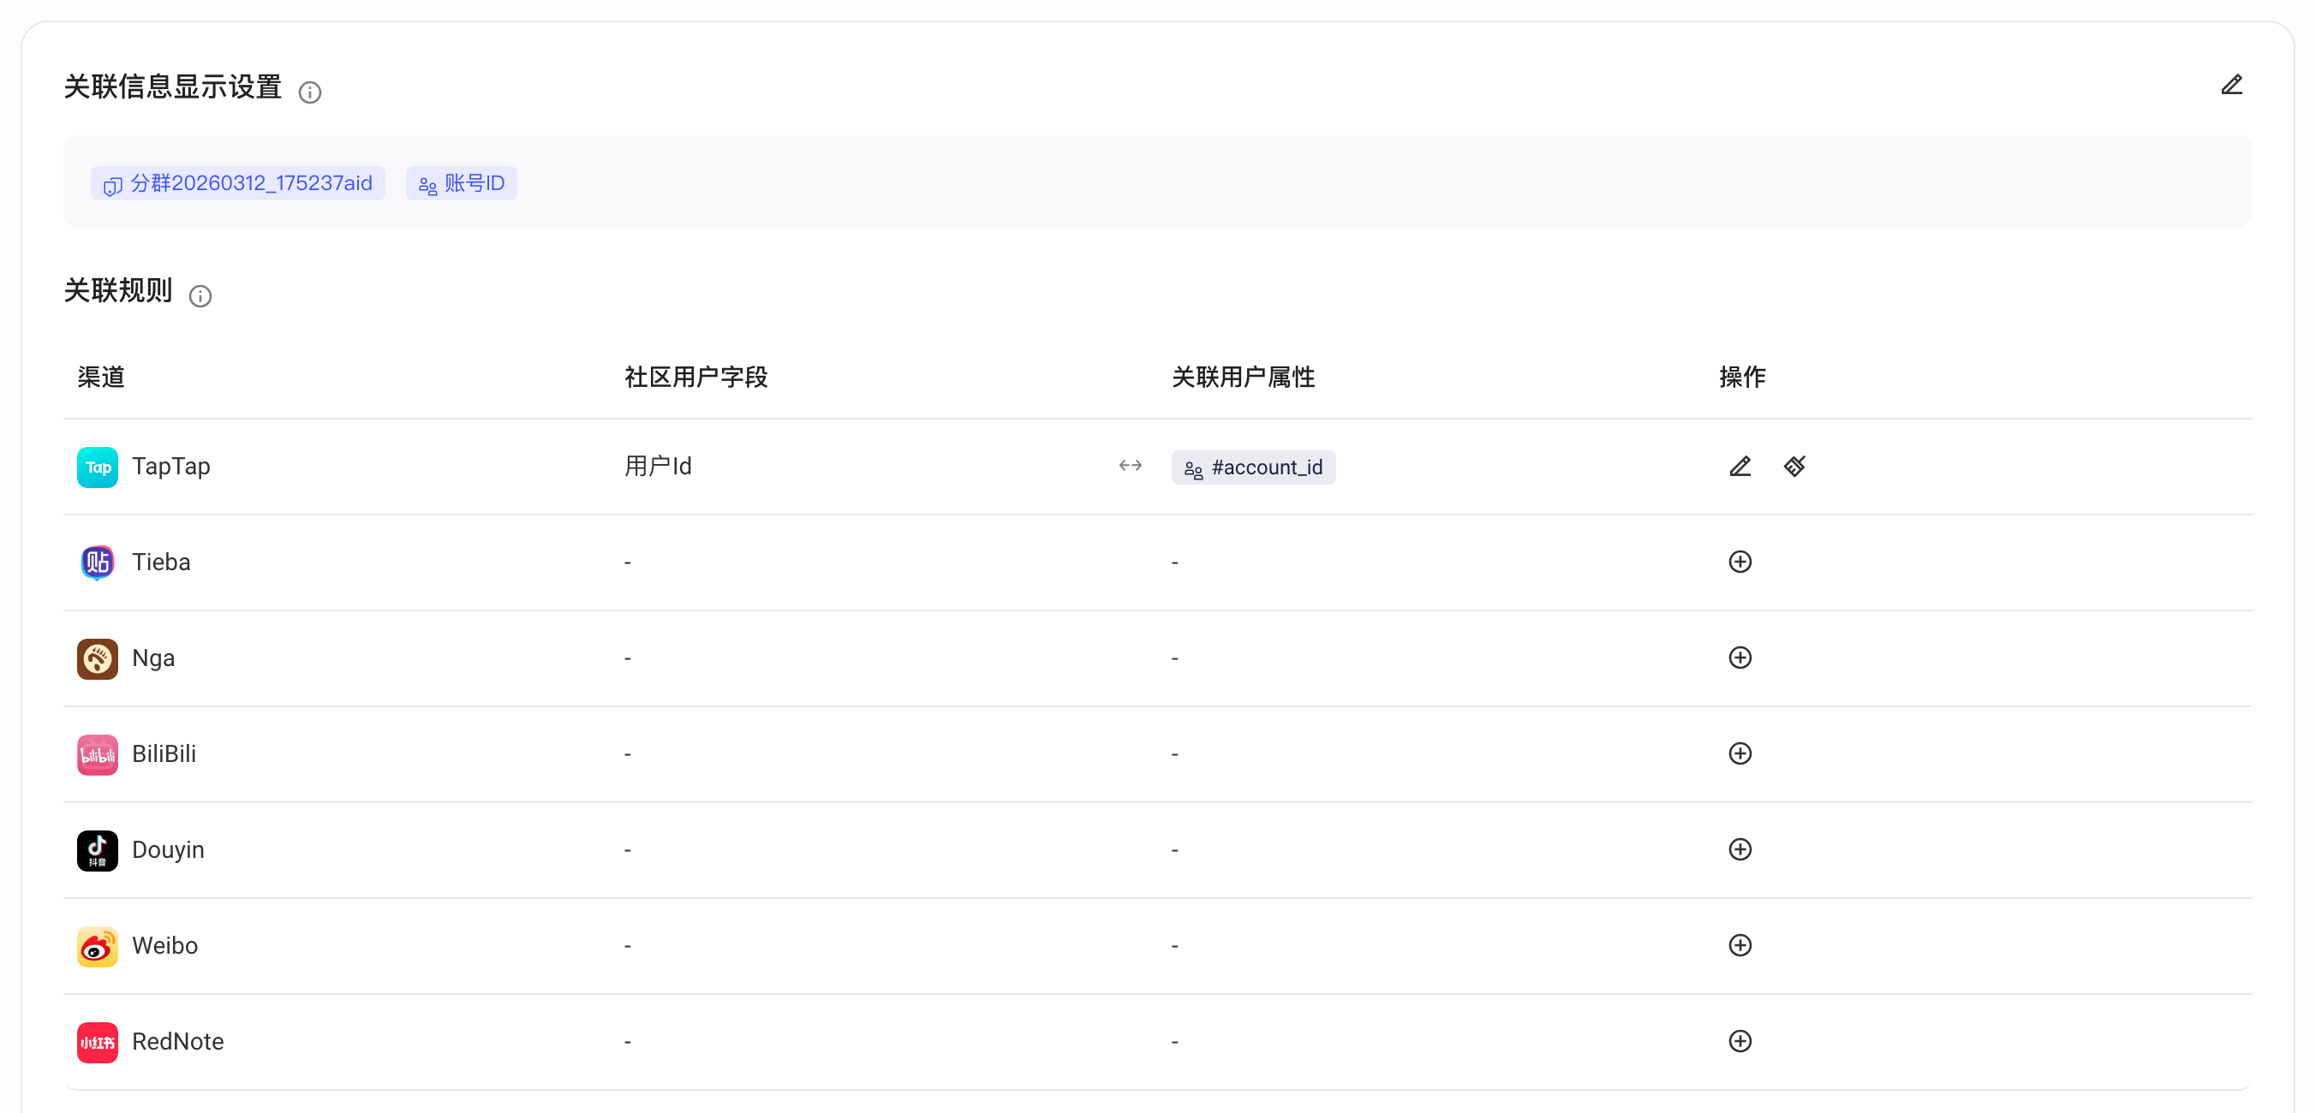
Task: Click the Nga channel name
Action: click(153, 658)
